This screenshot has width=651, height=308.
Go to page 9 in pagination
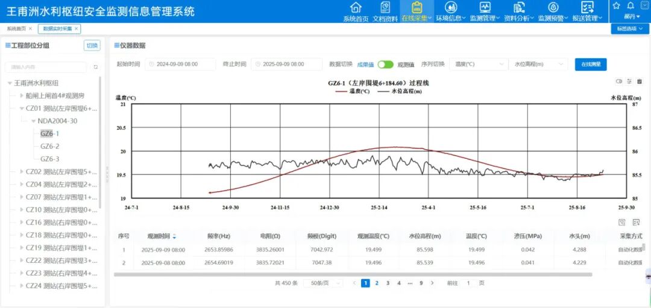(x=421, y=283)
